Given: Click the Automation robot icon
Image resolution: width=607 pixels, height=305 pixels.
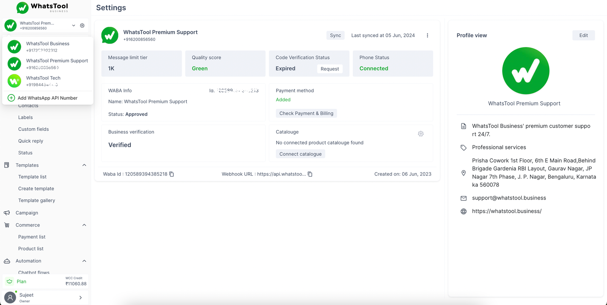Looking at the screenshot, I should tap(7, 261).
